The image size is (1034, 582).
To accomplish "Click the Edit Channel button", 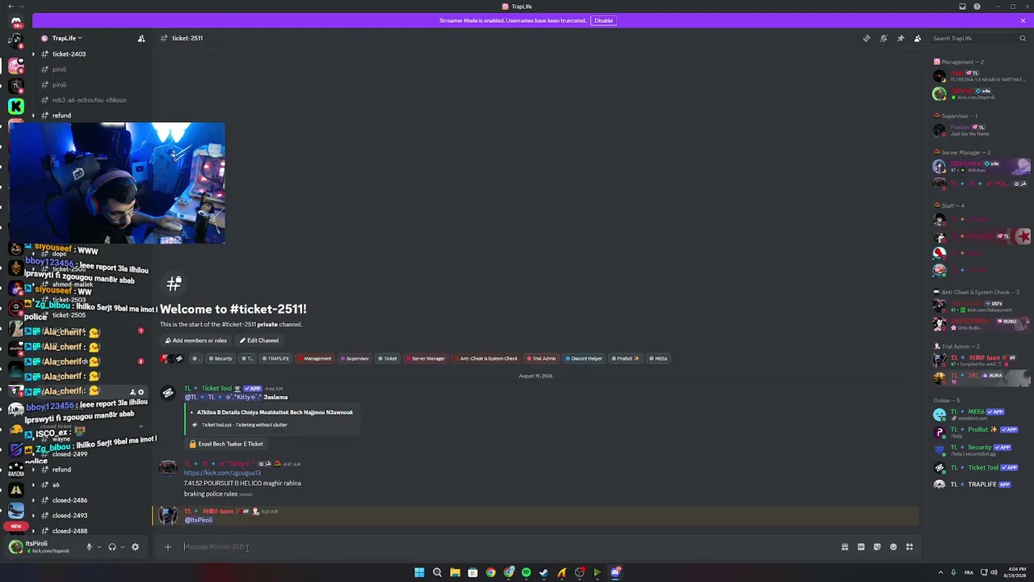I will click(x=258, y=340).
